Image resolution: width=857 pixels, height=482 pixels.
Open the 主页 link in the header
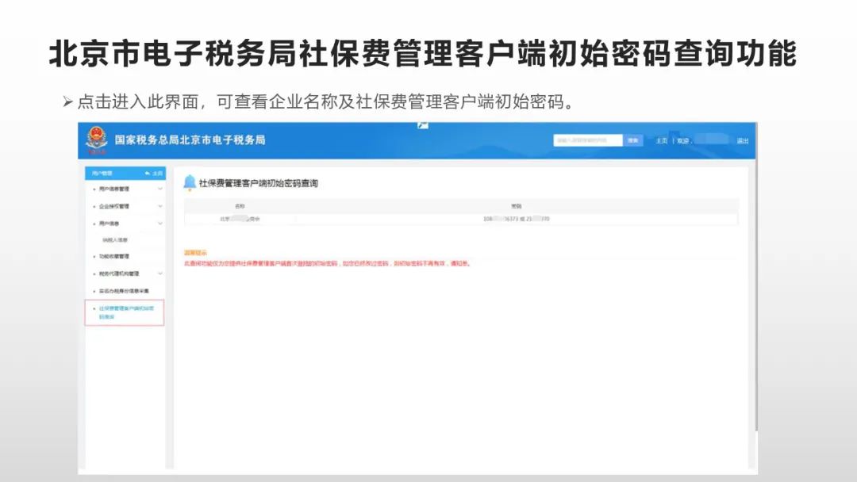[661, 141]
